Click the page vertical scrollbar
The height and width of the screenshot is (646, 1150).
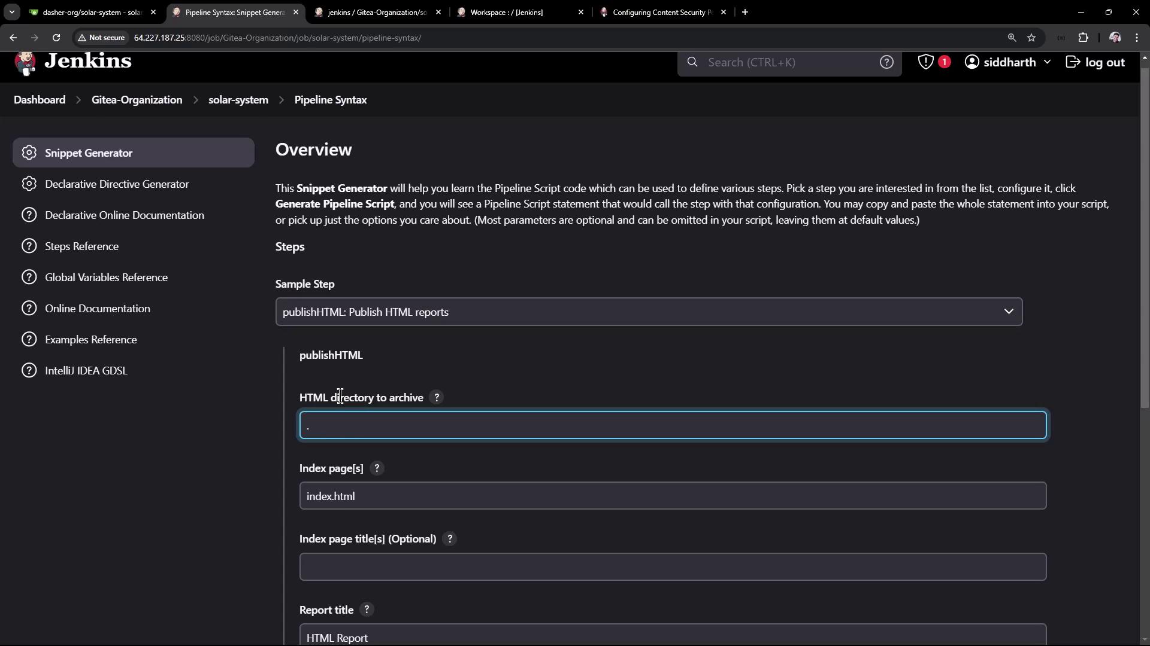[1145, 239]
